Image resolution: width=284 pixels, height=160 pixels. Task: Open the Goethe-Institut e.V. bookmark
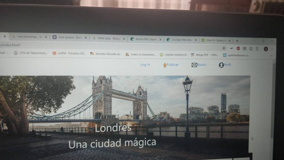(x=173, y=55)
